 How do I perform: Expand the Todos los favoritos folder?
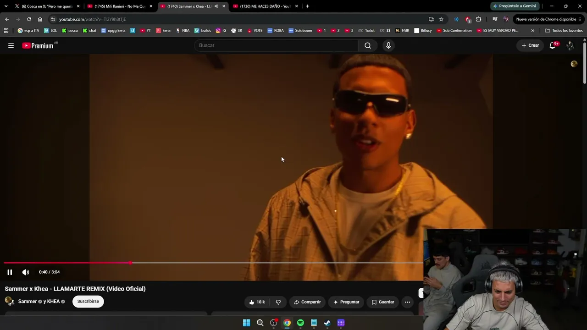(564, 31)
